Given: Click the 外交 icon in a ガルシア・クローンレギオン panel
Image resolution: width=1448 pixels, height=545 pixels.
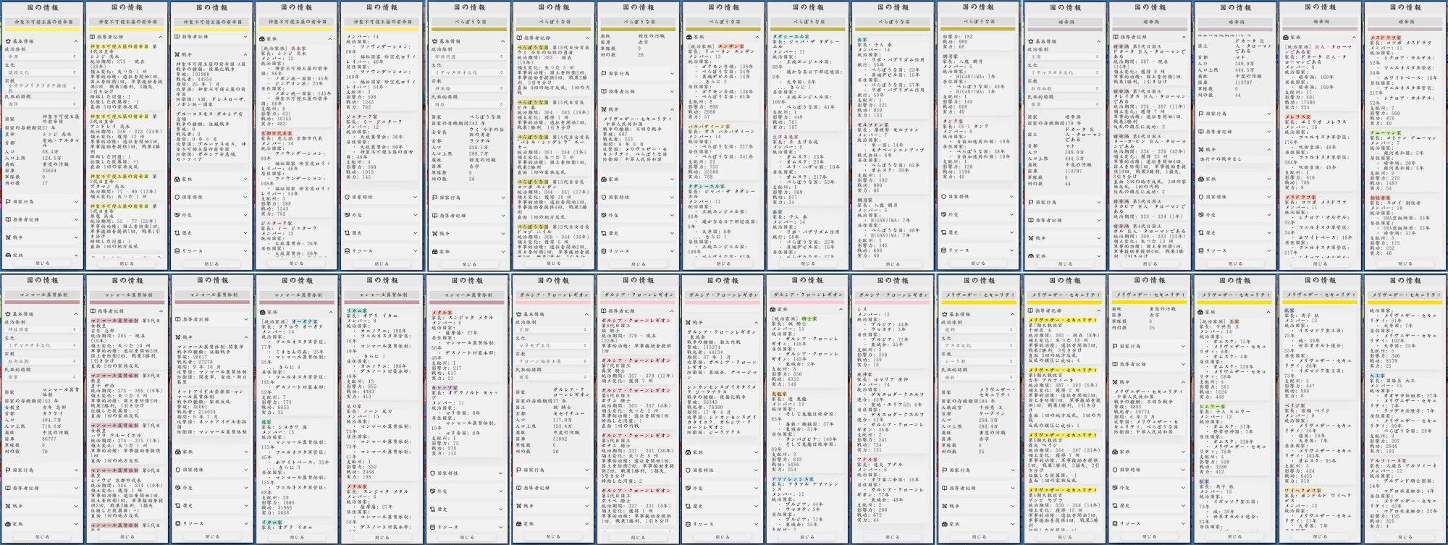Looking at the screenshot, I should (x=690, y=488).
